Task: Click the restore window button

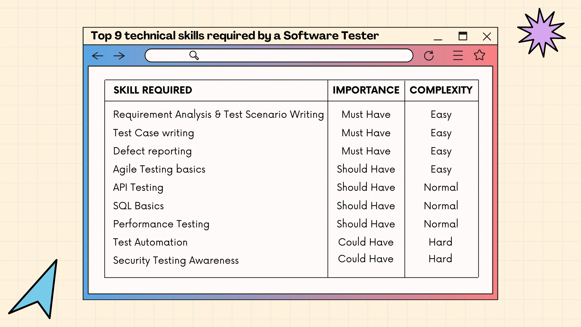Action: point(463,36)
